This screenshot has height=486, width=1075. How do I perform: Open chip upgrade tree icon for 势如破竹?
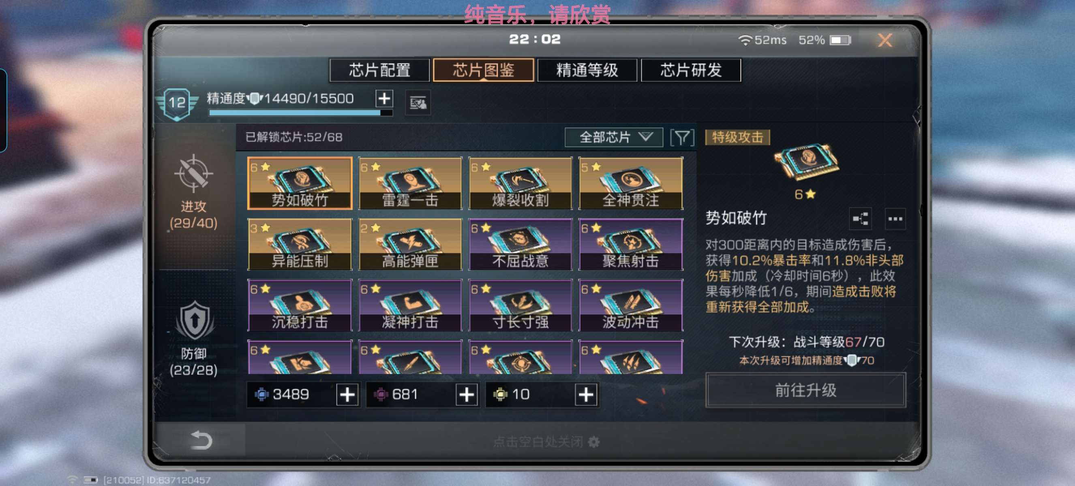pyautogui.click(x=861, y=219)
